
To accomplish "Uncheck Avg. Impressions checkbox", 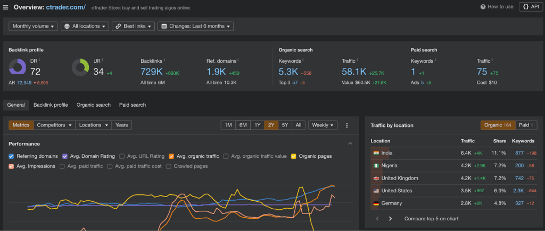I will (11, 166).
